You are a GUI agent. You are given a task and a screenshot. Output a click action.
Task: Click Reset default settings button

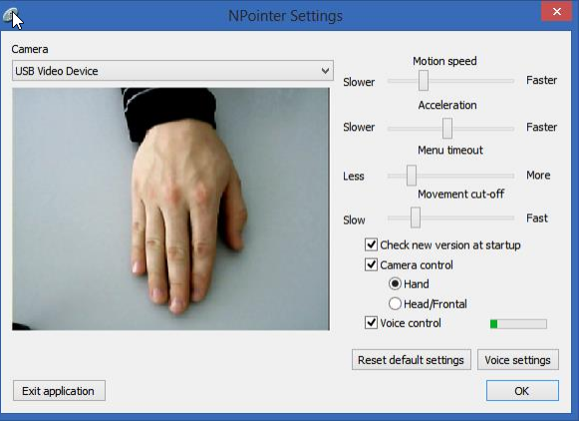click(412, 360)
